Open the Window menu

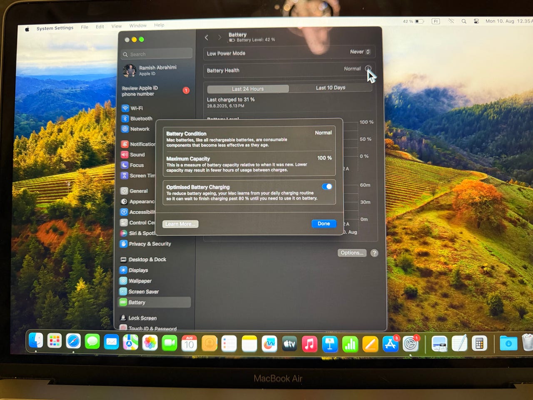click(x=138, y=25)
